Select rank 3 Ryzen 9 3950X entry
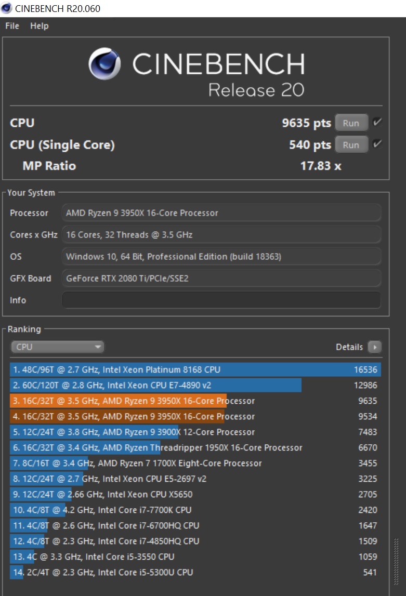 (x=195, y=401)
